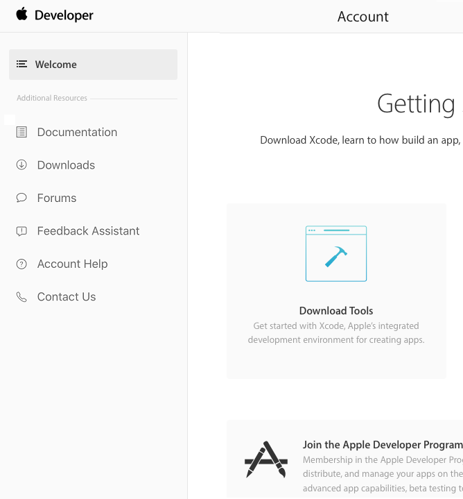Click the Downloads arrow circle icon
This screenshot has height=499, width=463.
click(21, 165)
